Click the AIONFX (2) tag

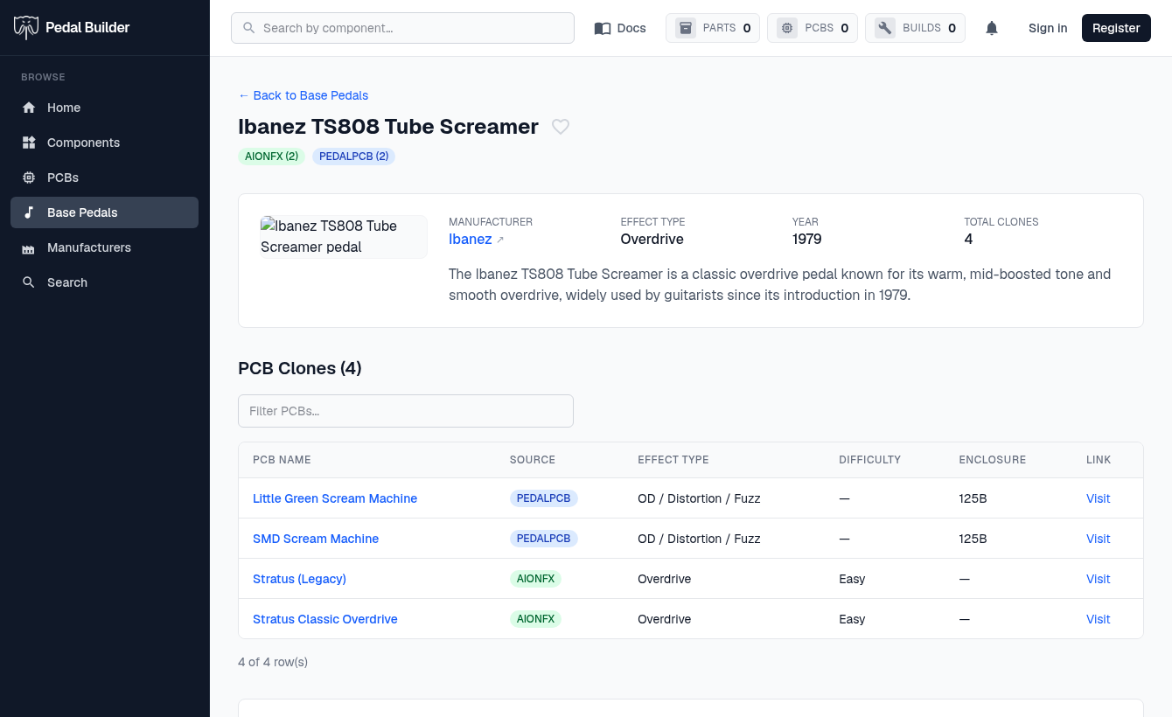272,157
